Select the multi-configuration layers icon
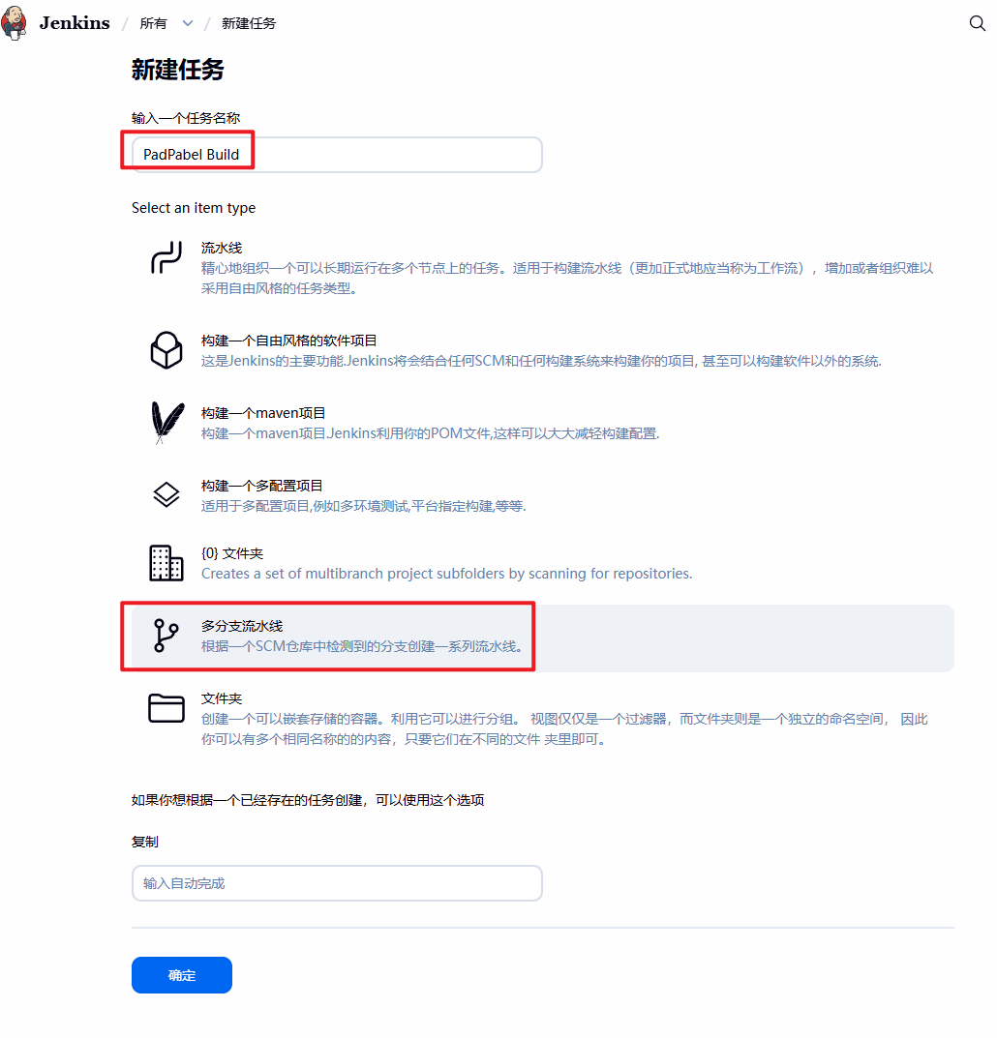997x1038 pixels. tap(166, 494)
